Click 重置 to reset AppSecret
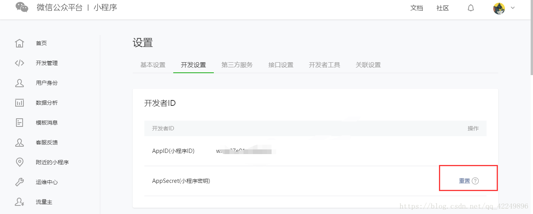Image resolution: width=533 pixels, height=214 pixels. click(x=464, y=181)
